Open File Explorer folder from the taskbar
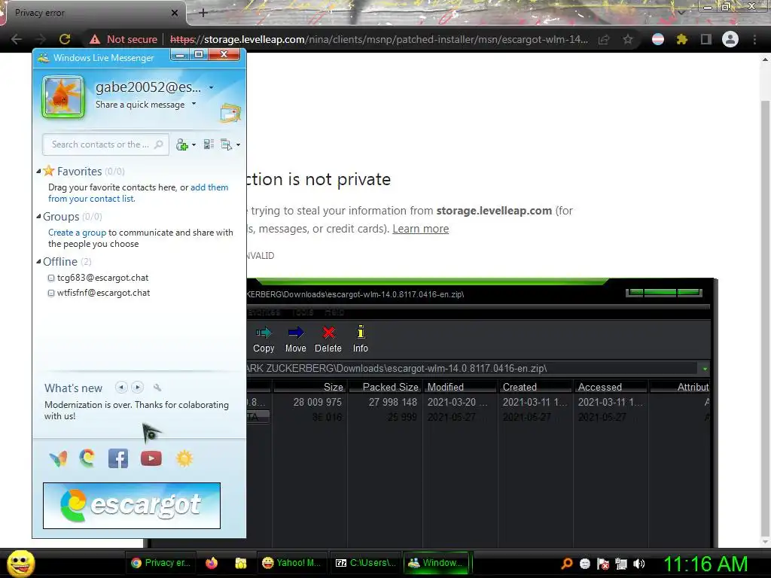The height and width of the screenshot is (578, 771). coord(240,563)
